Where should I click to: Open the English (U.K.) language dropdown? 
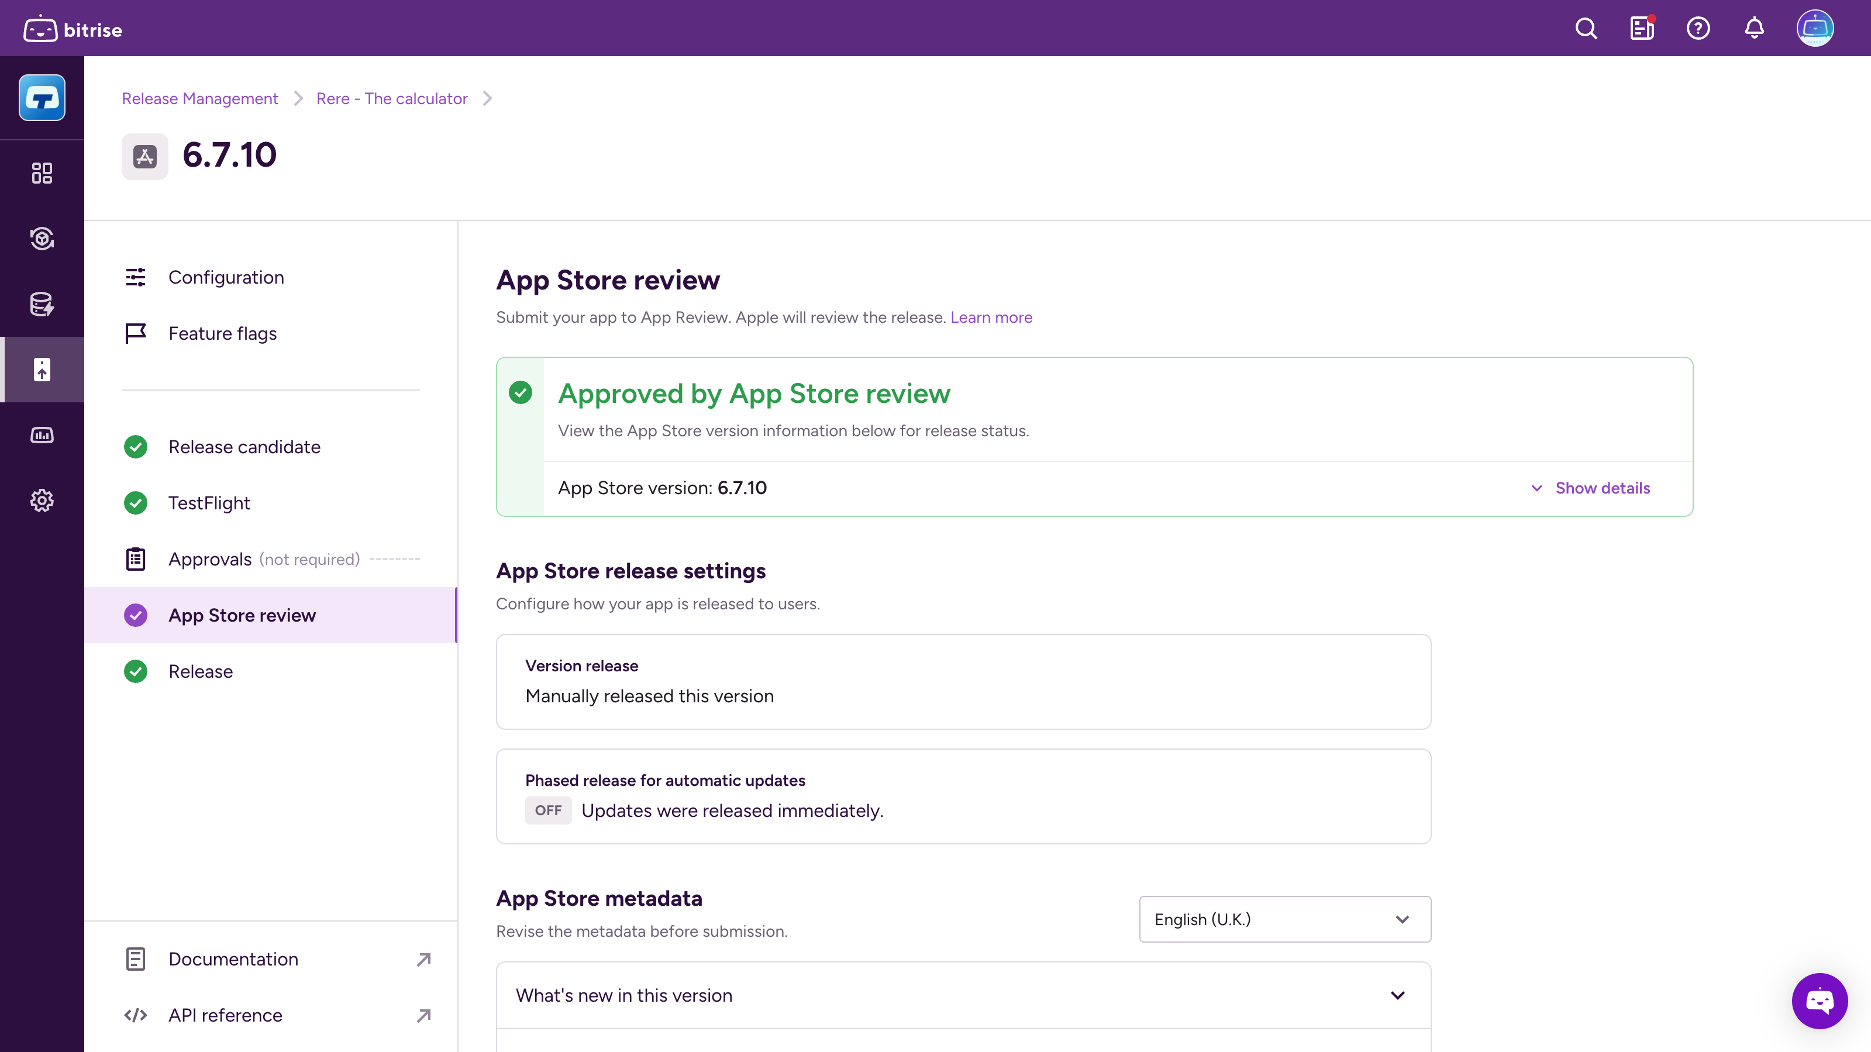pyautogui.click(x=1284, y=919)
